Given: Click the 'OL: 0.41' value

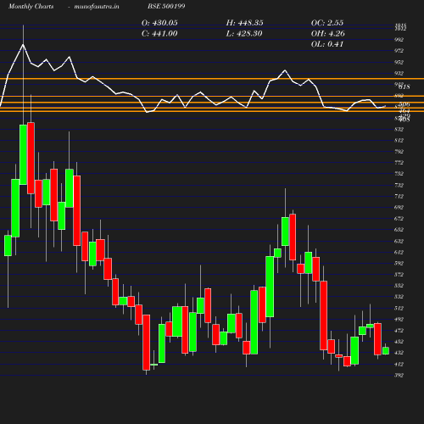Looking at the screenshot, I should (x=327, y=44).
